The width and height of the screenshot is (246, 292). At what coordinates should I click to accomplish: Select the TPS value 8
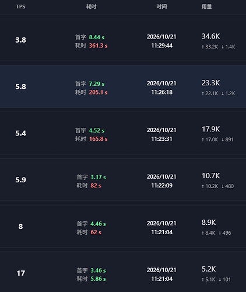point(20,227)
